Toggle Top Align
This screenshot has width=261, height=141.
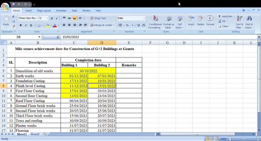[64, 18]
